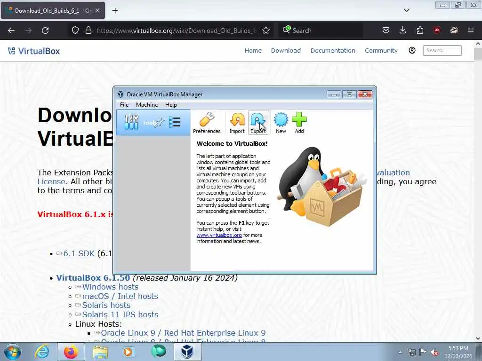Show hidden system tray icons
The height and width of the screenshot is (361, 482).
click(x=400, y=353)
